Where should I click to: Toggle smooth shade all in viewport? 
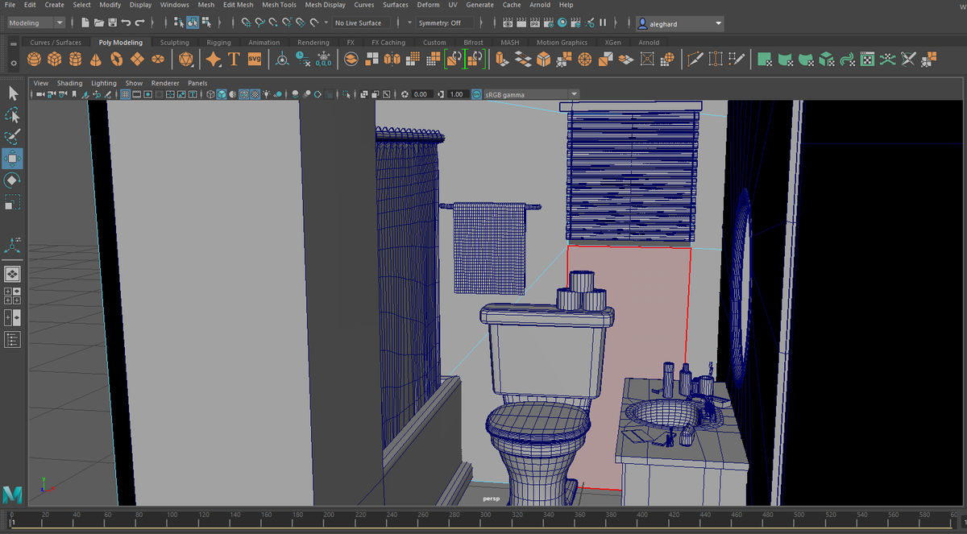point(222,94)
